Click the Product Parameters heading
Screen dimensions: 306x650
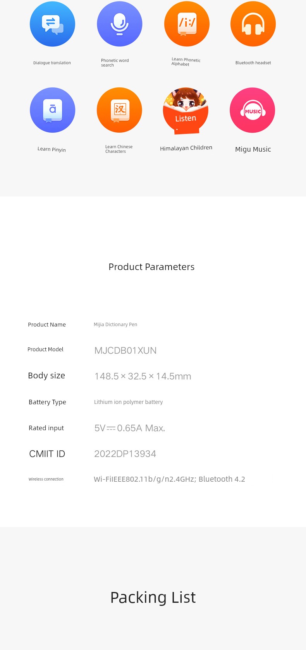click(151, 267)
